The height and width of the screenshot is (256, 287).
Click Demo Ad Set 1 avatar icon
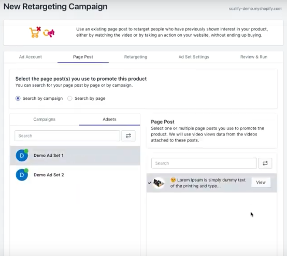22,155
